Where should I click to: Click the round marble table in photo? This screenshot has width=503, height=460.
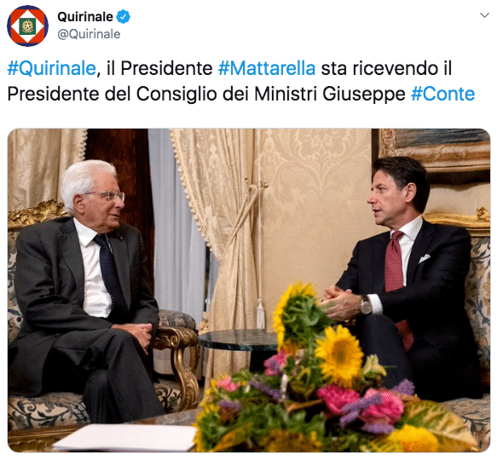[238, 341]
